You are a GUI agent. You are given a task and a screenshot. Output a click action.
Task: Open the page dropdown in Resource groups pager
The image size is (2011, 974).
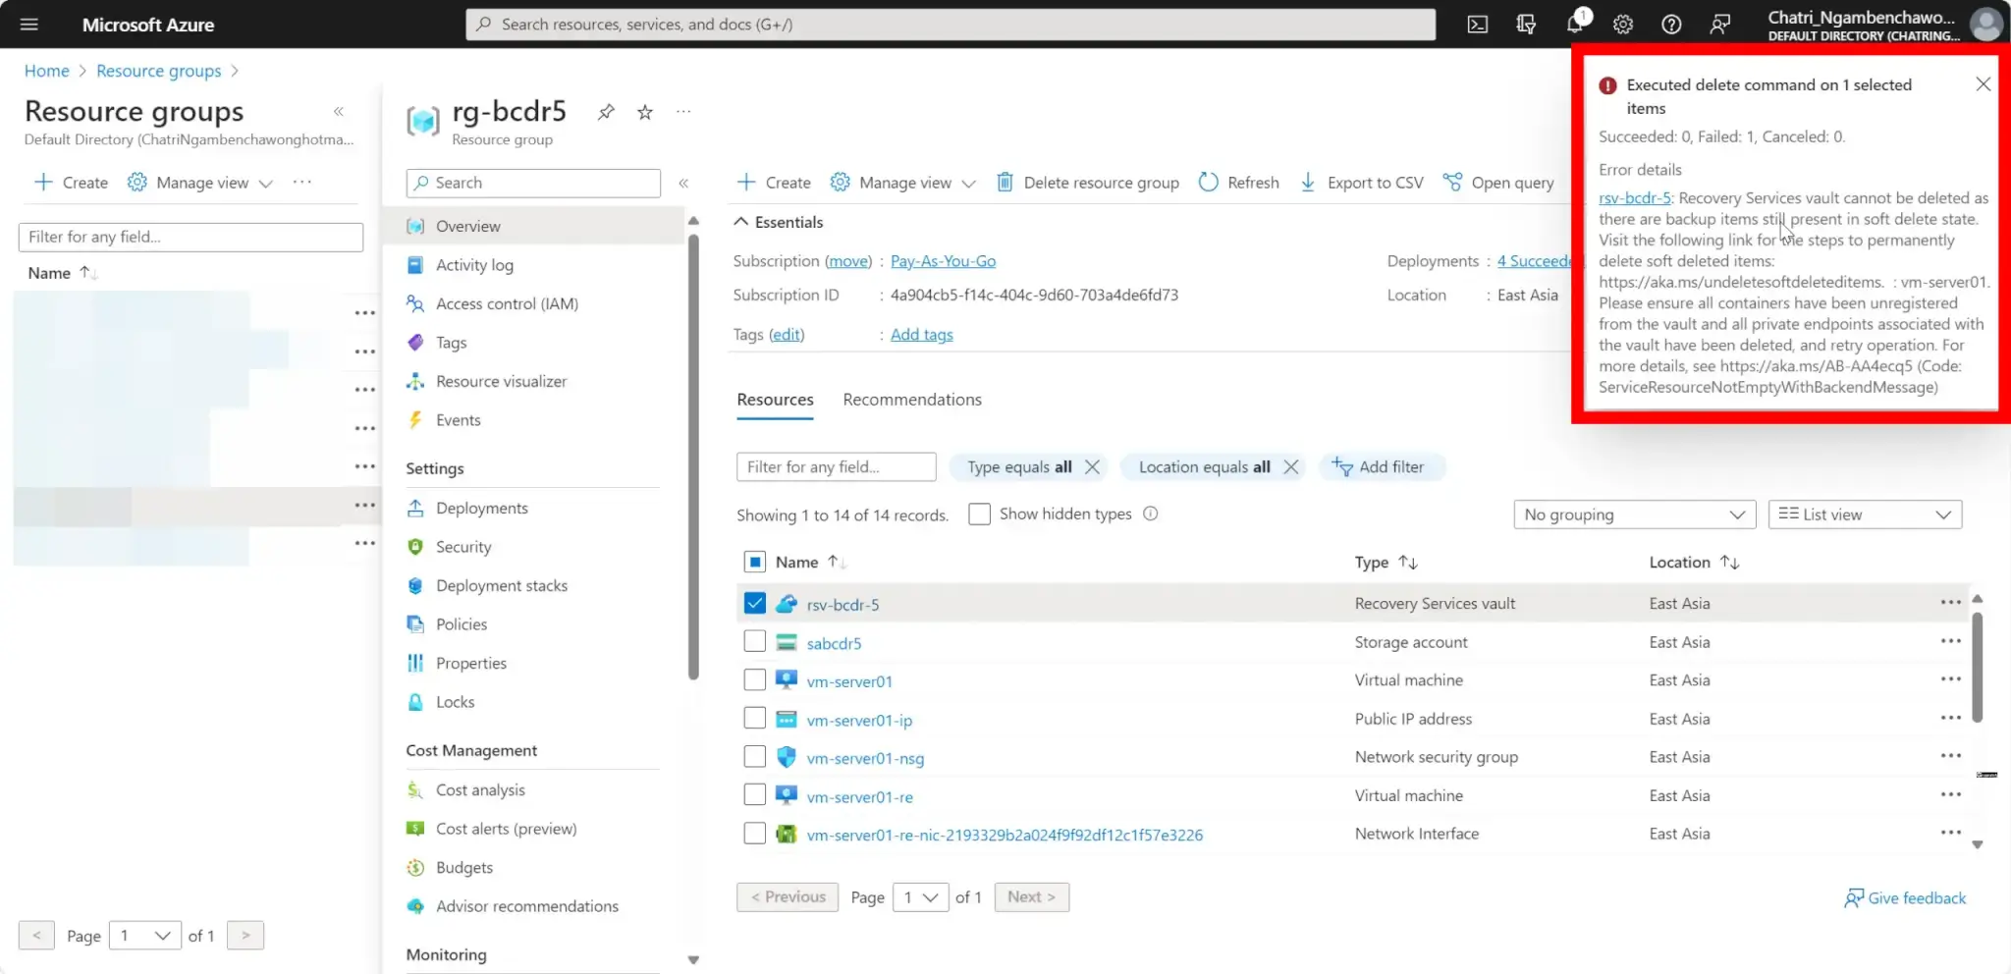pyautogui.click(x=144, y=936)
